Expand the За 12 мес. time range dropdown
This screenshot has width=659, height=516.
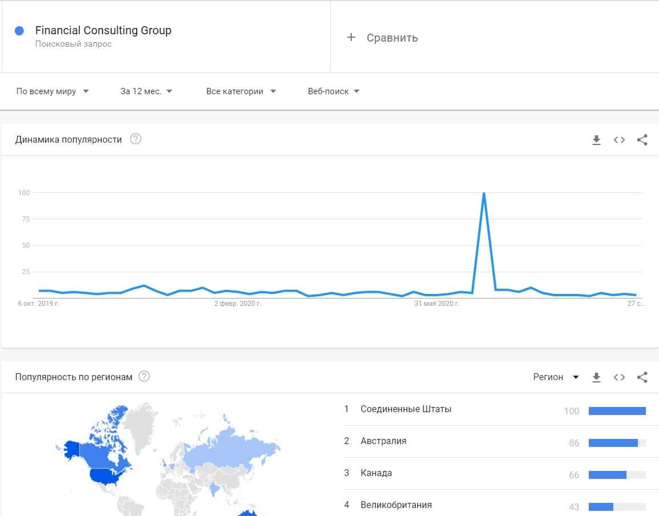tap(146, 91)
